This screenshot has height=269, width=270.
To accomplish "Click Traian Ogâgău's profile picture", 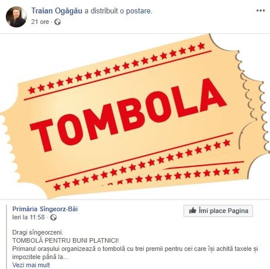I will coord(16,17).
